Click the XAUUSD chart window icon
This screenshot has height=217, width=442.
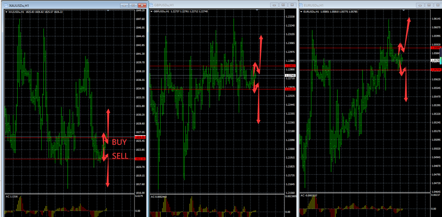point(5,5)
